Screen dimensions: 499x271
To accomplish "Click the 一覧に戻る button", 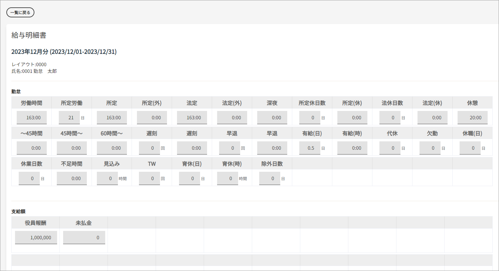I will click(20, 13).
